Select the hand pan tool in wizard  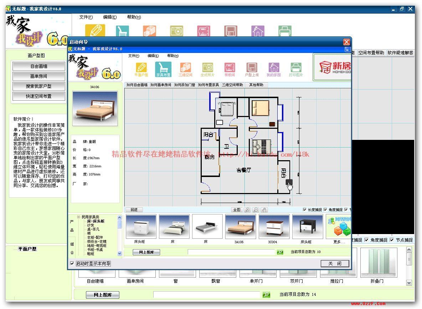pos(264,209)
